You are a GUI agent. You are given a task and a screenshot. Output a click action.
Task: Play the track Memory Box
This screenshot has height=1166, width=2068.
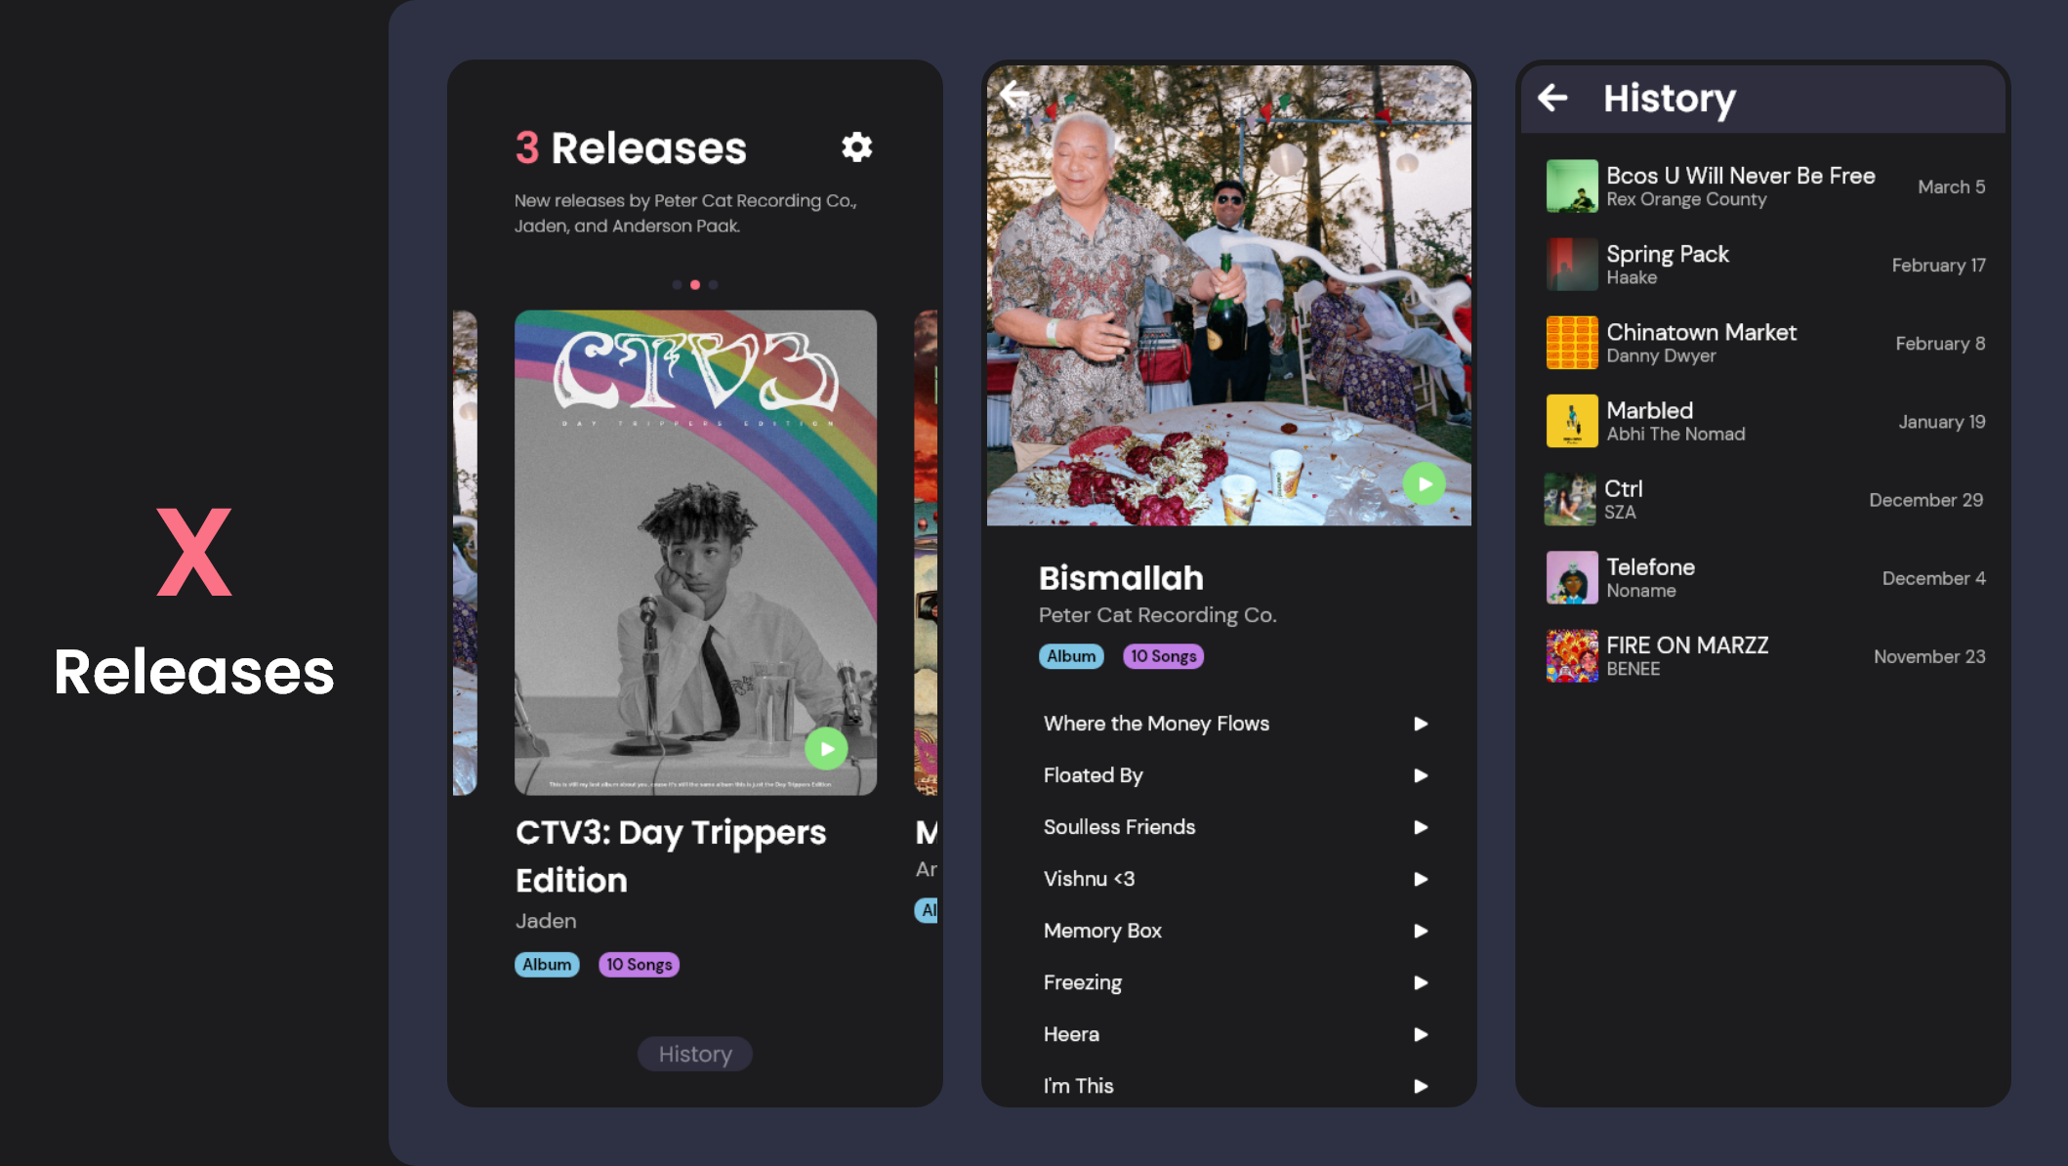[1421, 931]
